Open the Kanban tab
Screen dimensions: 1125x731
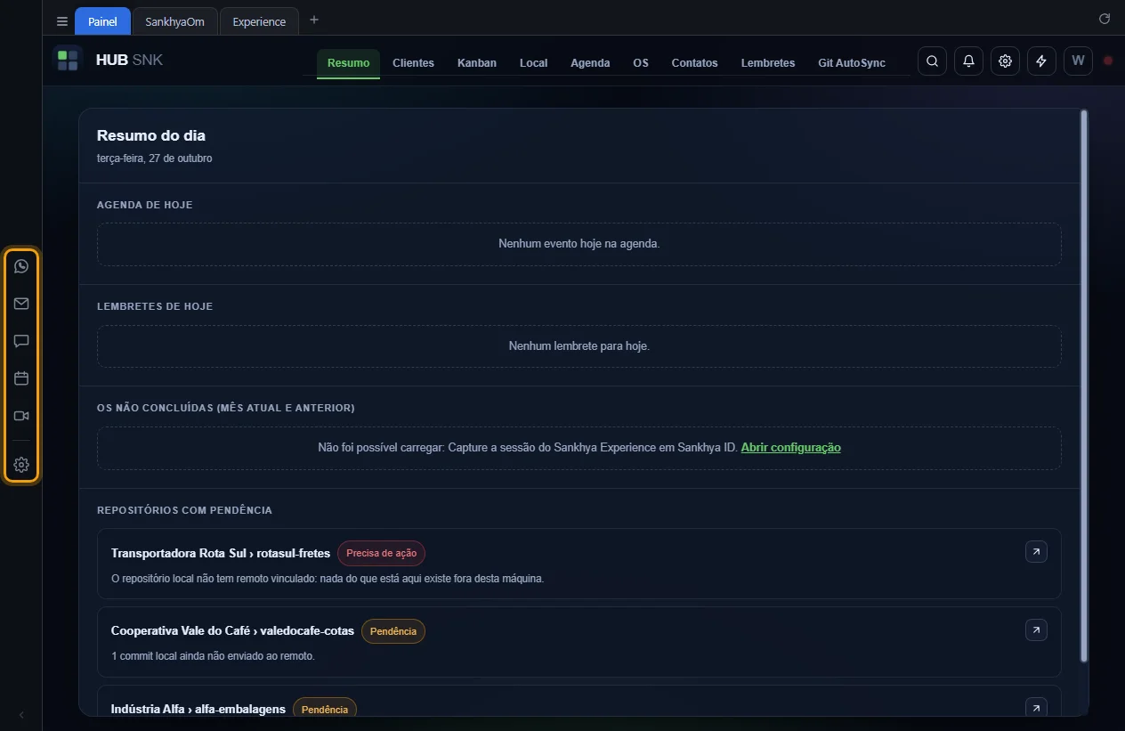pyautogui.click(x=477, y=63)
